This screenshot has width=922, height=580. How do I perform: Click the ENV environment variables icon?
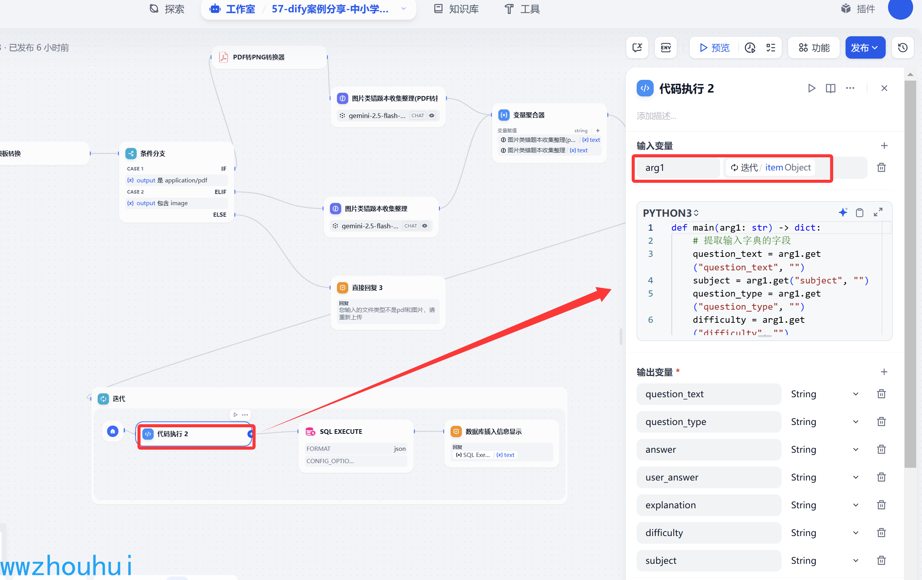(666, 48)
